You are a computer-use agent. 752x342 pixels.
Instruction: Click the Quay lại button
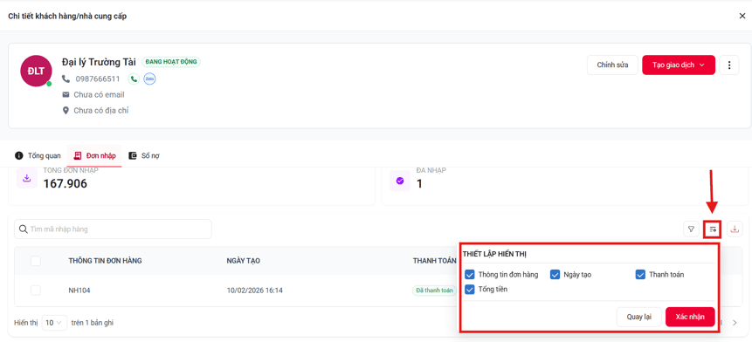(638, 317)
